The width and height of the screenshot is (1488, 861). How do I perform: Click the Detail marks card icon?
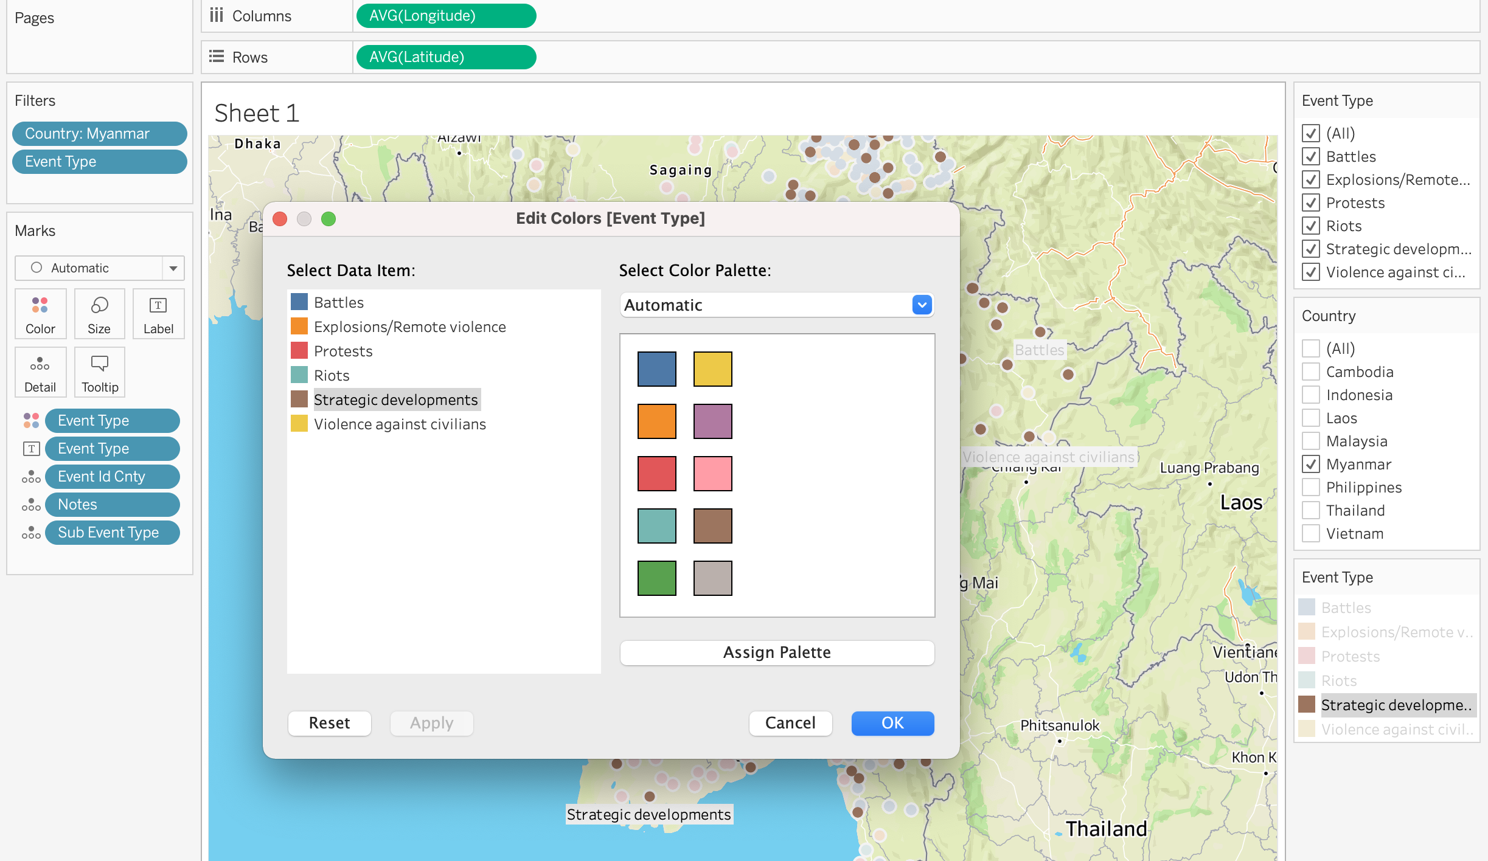pos(40,373)
